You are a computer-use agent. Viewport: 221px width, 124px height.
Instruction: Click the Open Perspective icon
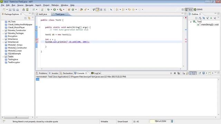tap(183, 10)
